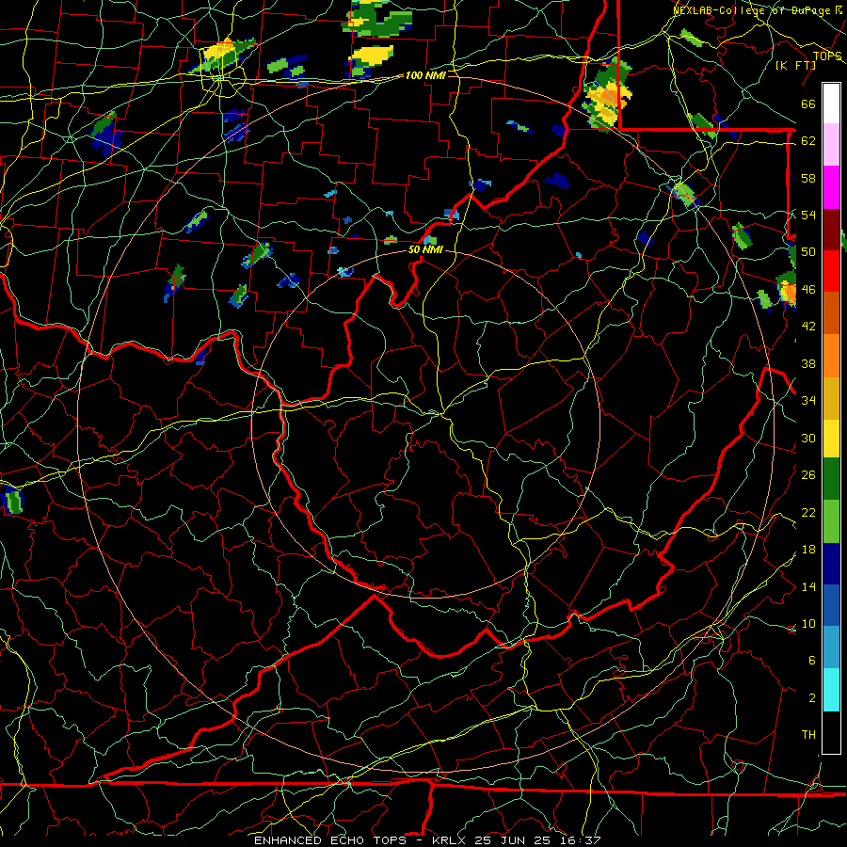
Task: Pick the cyan legend swatch
Action: [x=831, y=690]
